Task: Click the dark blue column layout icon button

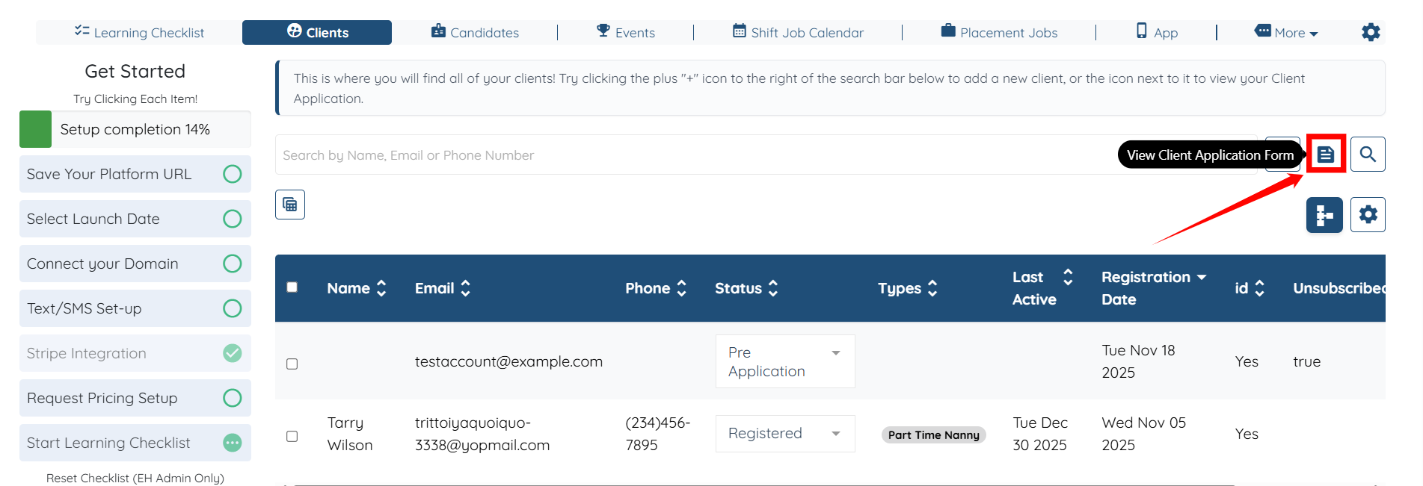Action: click(1324, 215)
